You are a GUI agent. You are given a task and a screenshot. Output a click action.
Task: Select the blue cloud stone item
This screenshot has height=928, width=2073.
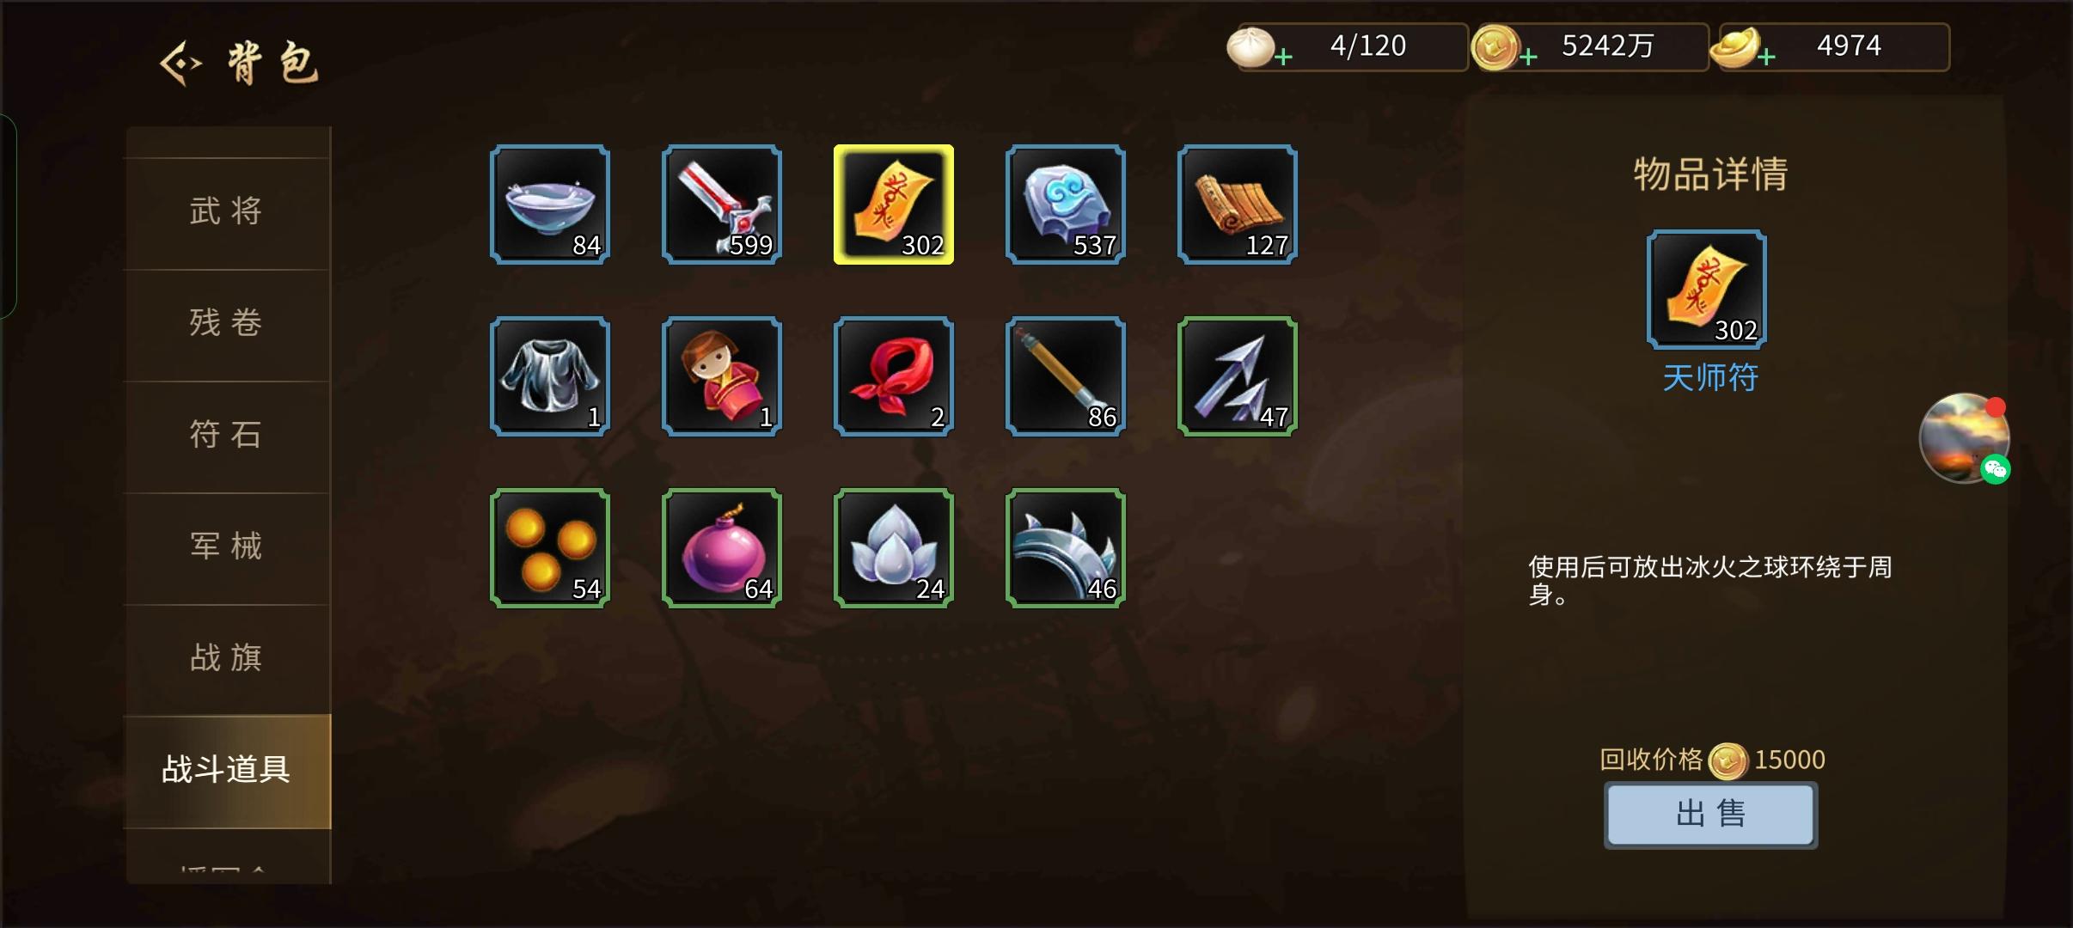pos(1066,205)
